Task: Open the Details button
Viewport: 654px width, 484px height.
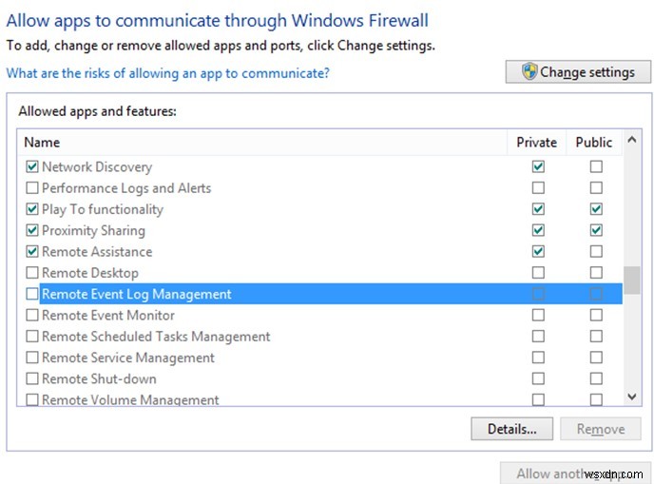Action: (x=511, y=429)
